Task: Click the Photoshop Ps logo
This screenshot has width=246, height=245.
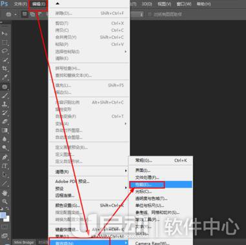Action: click(x=4, y=4)
